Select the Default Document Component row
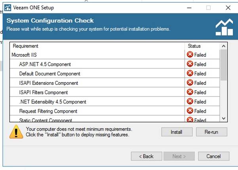Viewport: 238px width, 170px height. (x=115, y=73)
